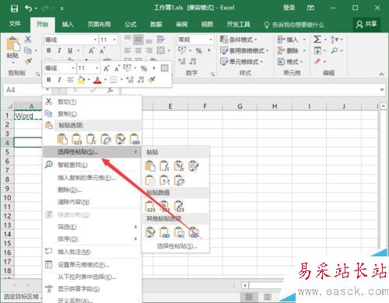
Task: Click the Format Painter brush on mini toolbar
Action: [x=152, y=79]
